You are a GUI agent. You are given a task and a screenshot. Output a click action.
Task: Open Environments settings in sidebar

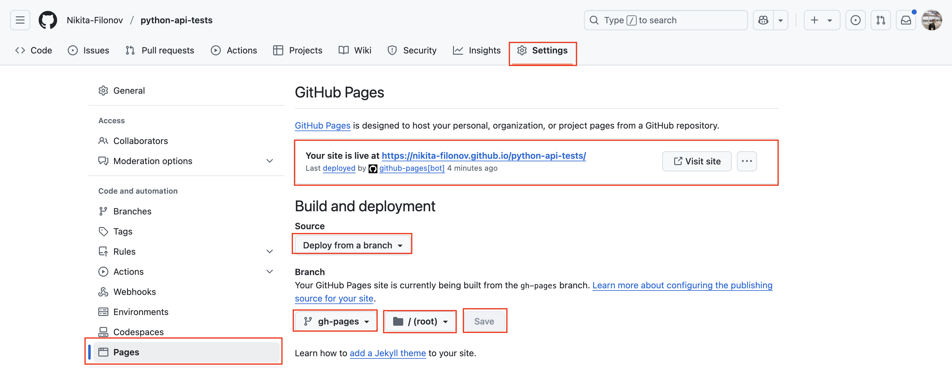(x=186, y=312)
